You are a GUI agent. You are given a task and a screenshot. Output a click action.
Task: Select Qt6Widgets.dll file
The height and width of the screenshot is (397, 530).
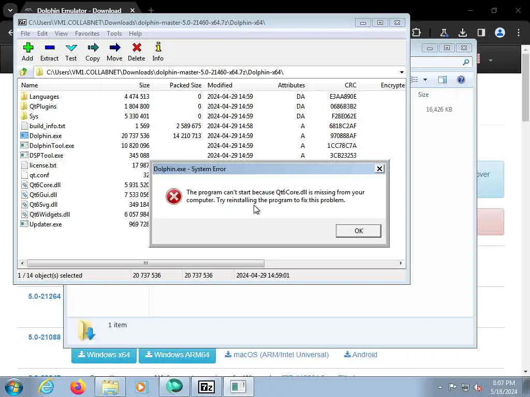coord(49,215)
